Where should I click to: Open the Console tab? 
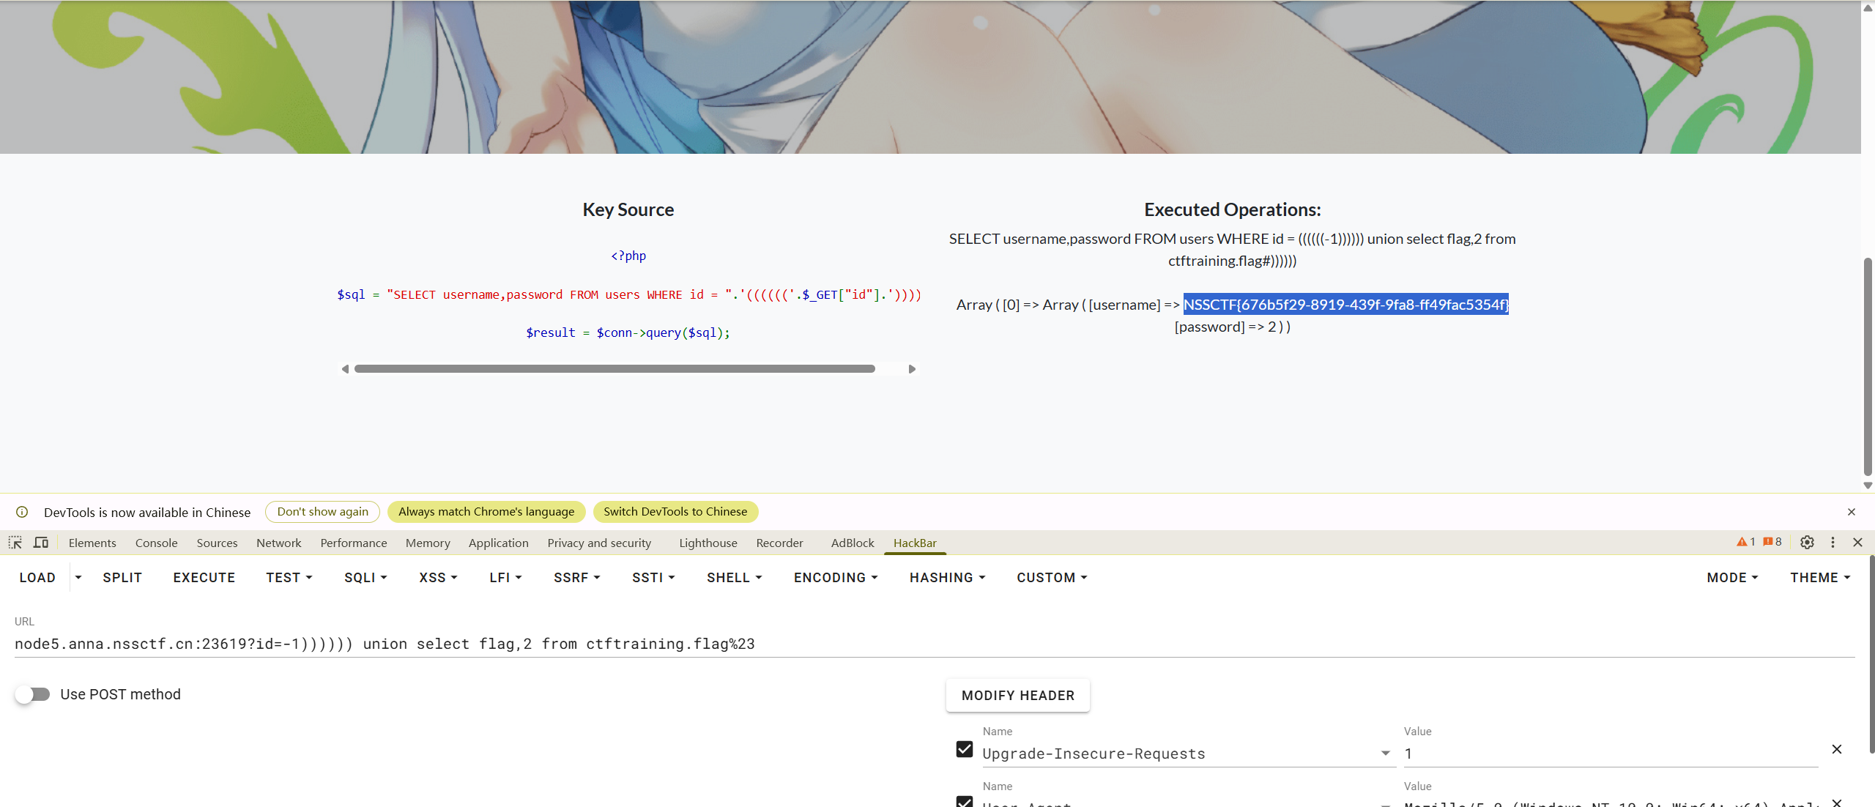pyautogui.click(x=156, y=543)
